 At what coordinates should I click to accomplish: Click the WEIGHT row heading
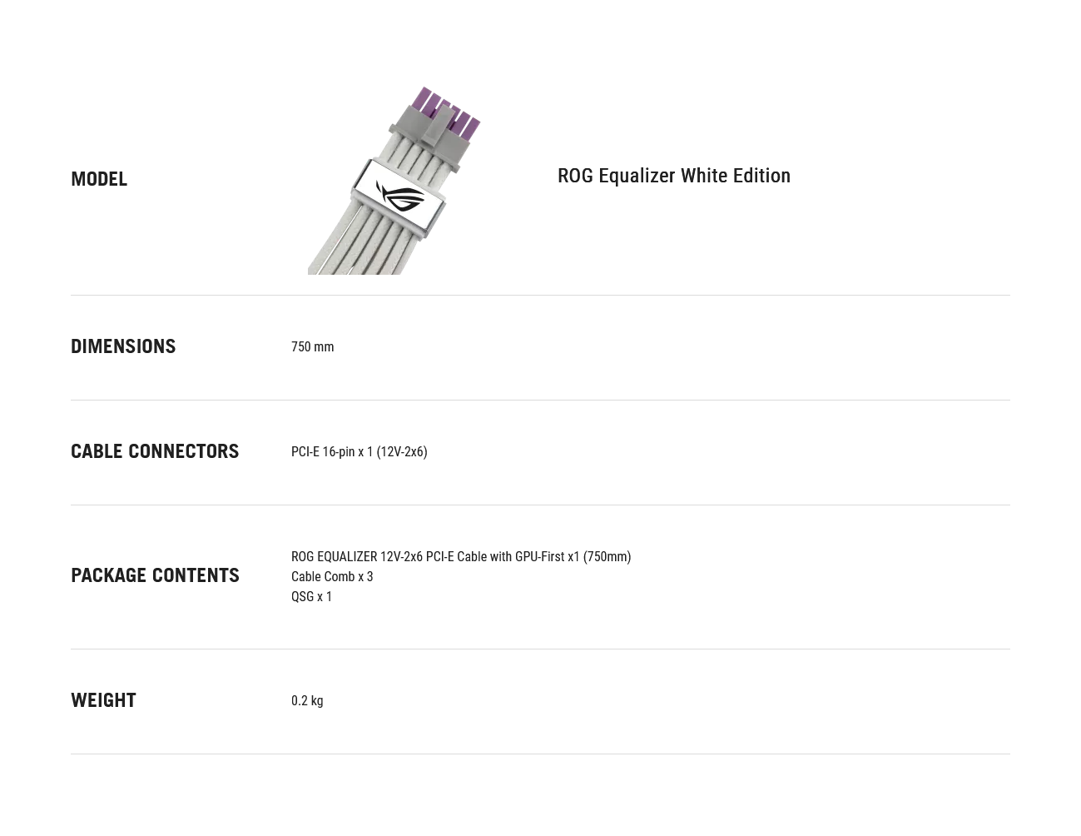103,700
